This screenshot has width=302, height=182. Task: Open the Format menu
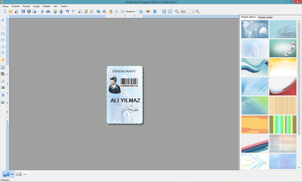coord(26,6)
